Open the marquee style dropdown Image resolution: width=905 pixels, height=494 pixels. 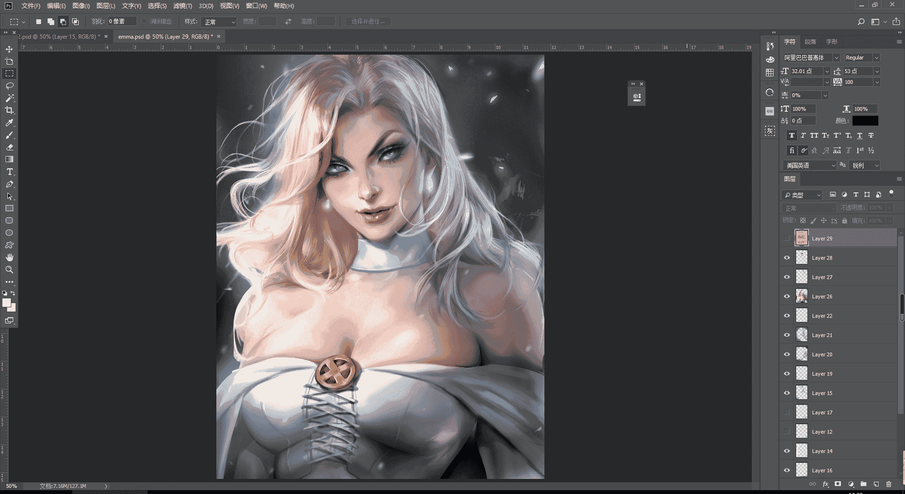click(x=218, y=22)
